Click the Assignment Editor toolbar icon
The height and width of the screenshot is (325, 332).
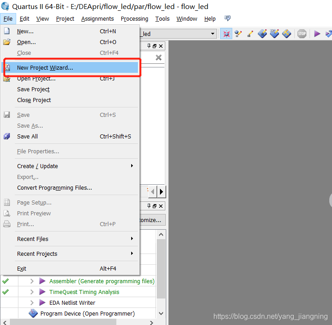238,34
